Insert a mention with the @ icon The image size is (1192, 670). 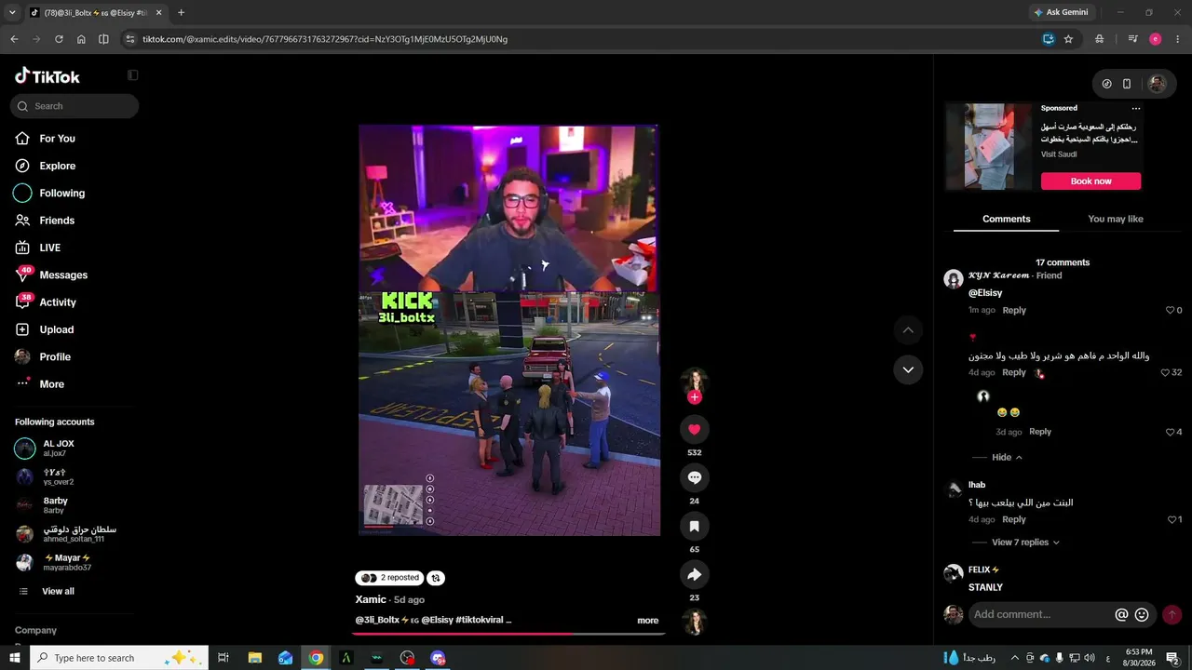[x=1121, y=614]
